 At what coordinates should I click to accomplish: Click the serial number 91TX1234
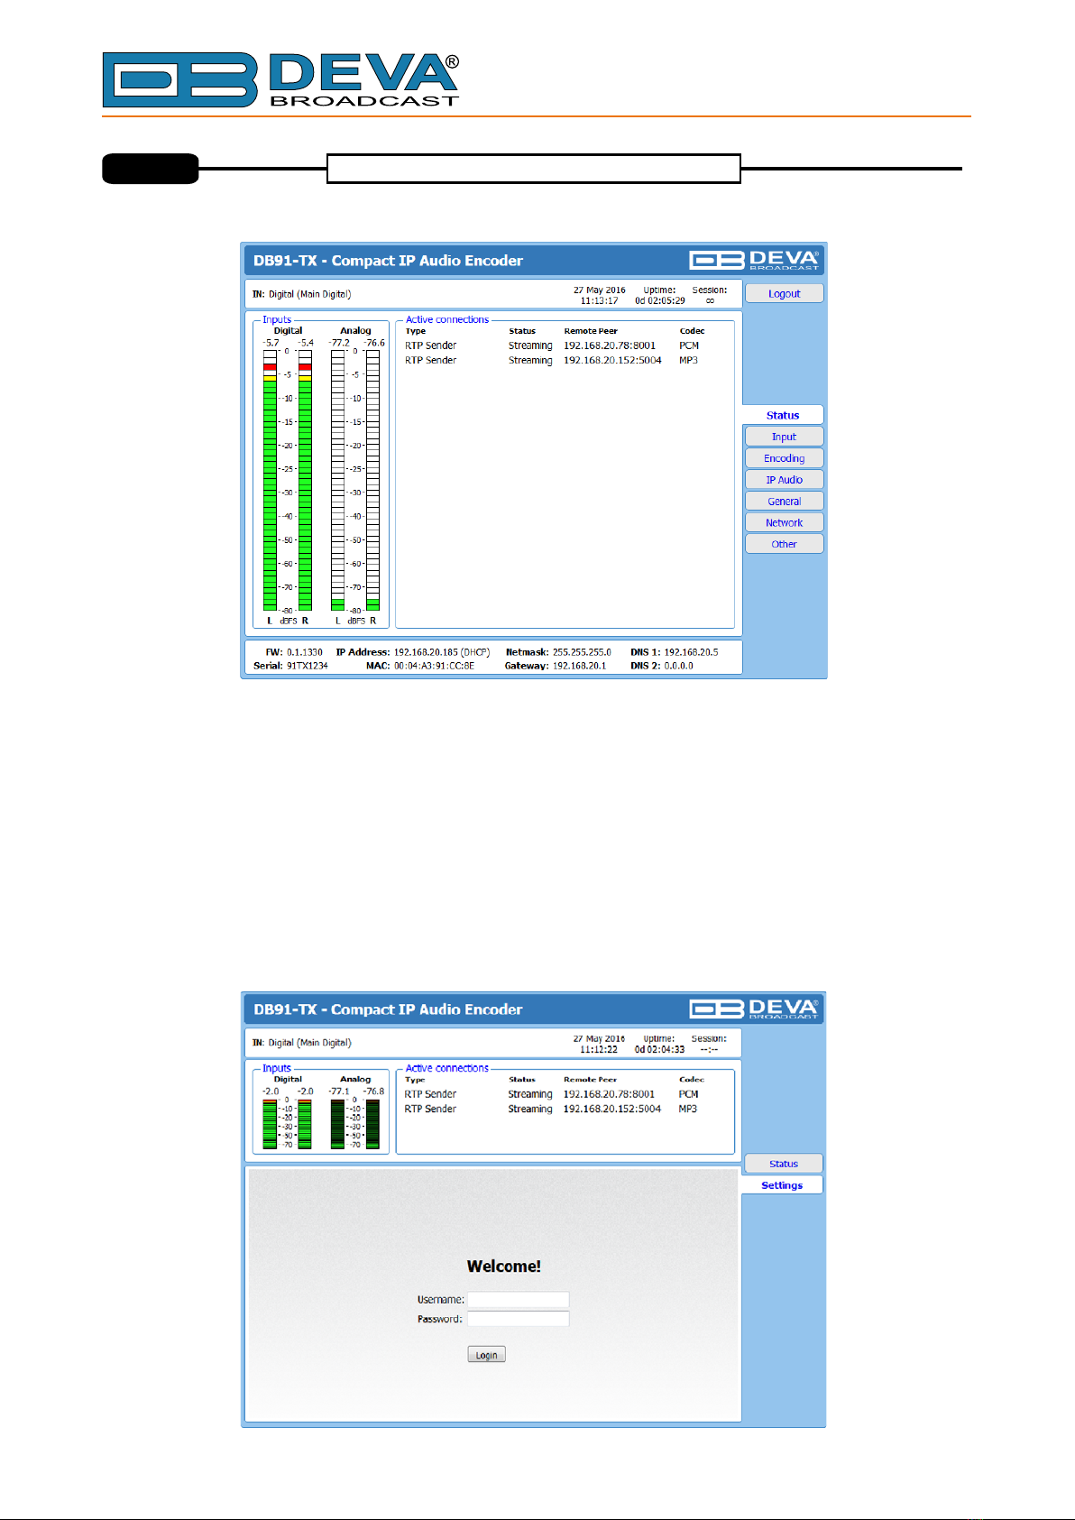tap(308, 666)
